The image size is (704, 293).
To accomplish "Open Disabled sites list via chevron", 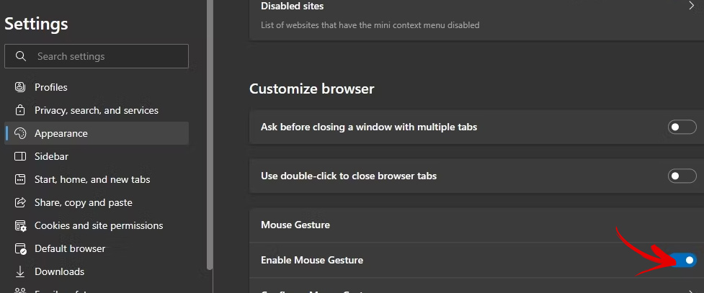I will tap(692, 6).
